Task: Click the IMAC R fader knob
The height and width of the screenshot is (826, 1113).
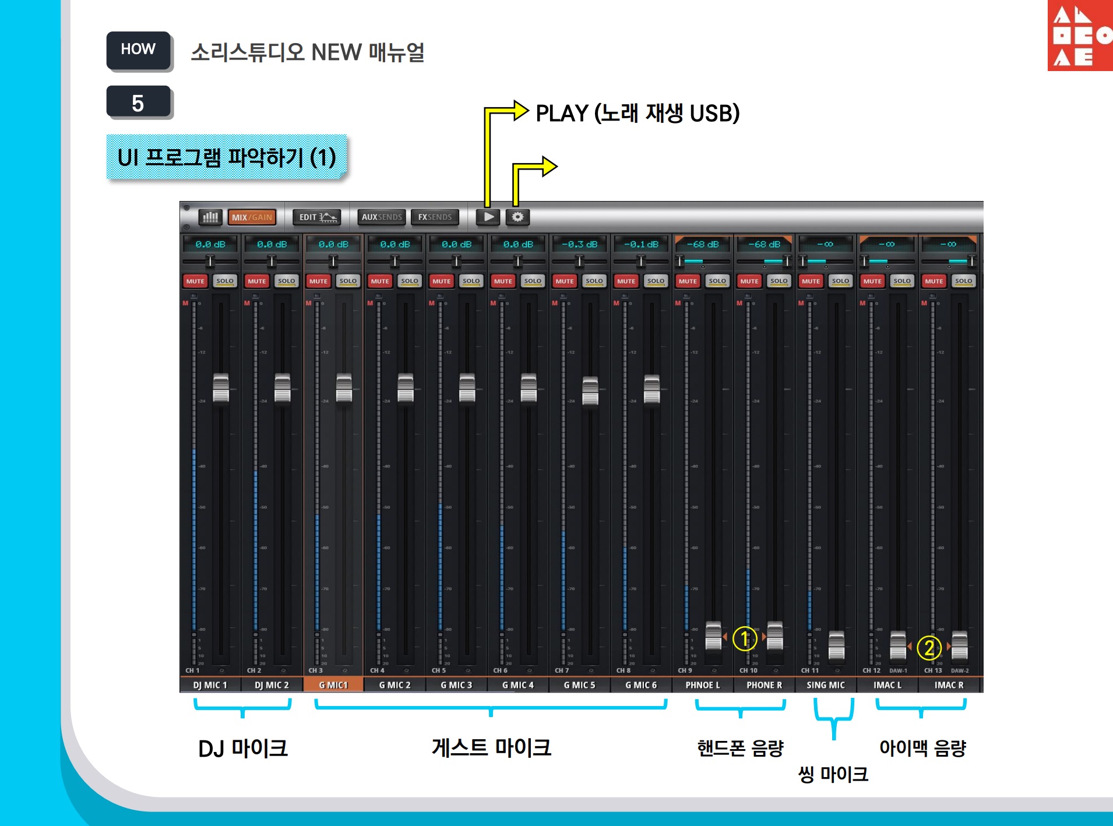Action: tap(959, 645)
